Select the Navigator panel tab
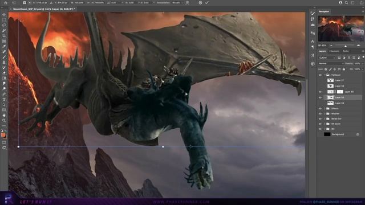The image size is (365, 205). (x=324, y=11)
